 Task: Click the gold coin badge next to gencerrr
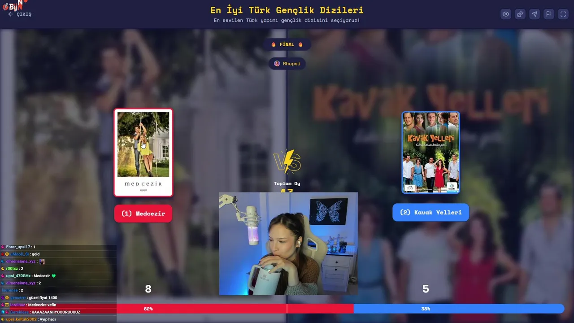point(7,297)
